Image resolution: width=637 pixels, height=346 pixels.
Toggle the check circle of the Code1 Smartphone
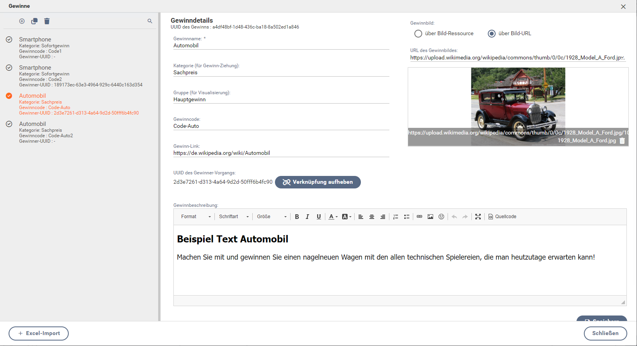tap(9, 39)
